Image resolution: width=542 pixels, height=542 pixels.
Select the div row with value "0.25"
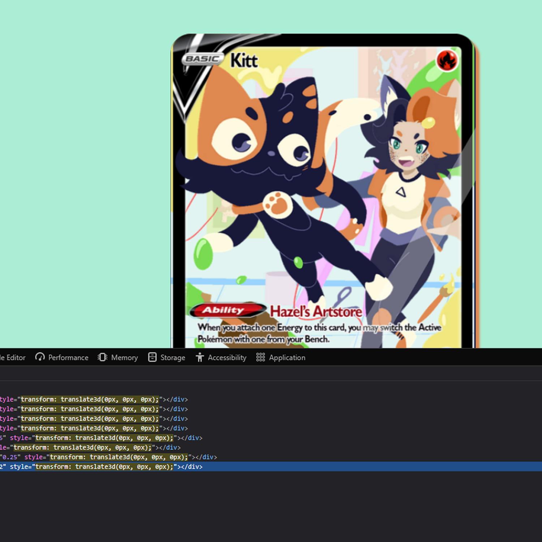coord(271,457)
